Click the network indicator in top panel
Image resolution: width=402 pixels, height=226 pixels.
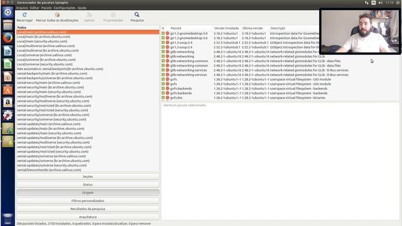[366, 3]
